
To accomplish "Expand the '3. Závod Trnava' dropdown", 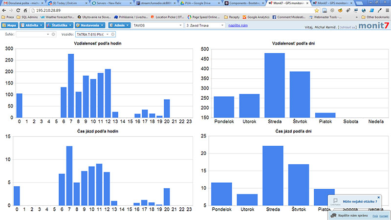I will (204, 25).
